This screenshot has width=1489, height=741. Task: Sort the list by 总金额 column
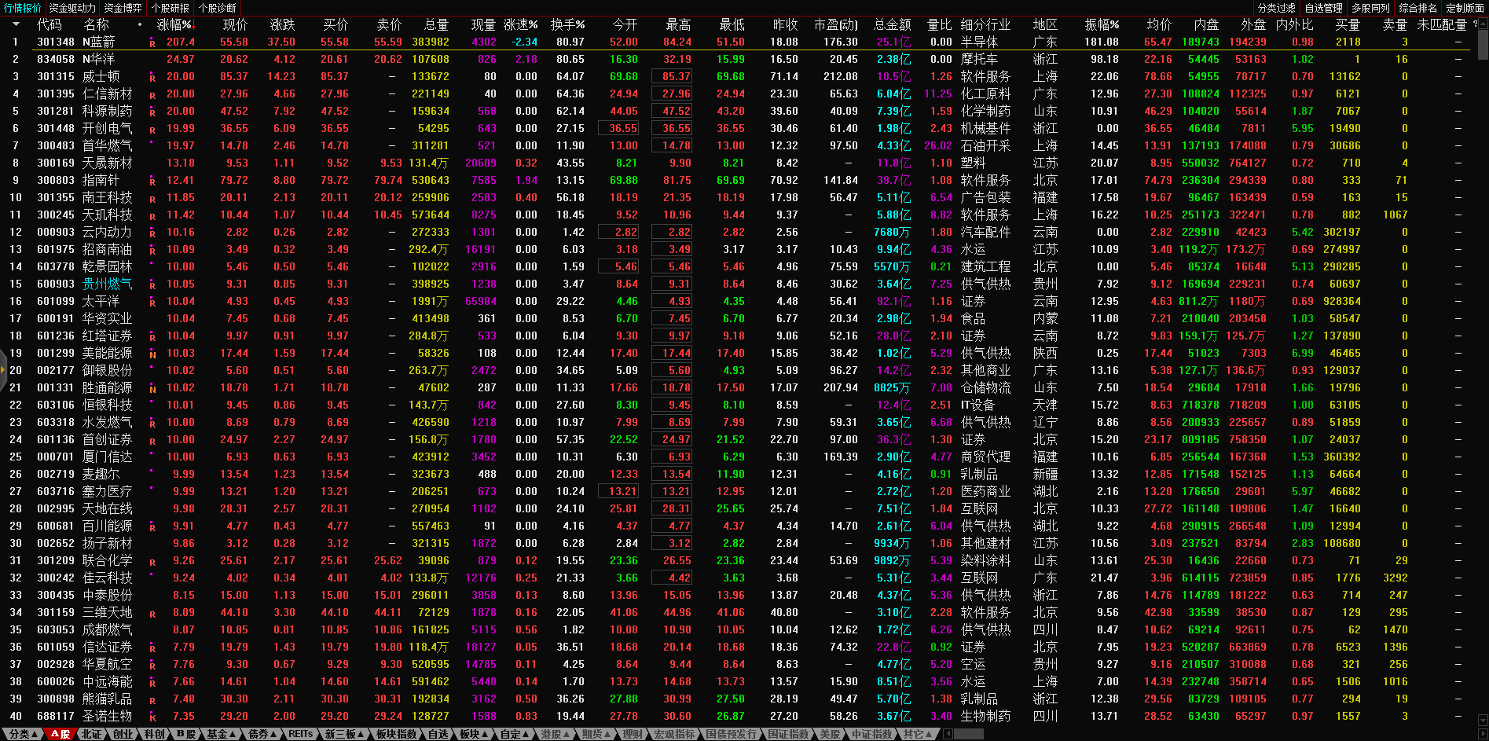(892, 24)
